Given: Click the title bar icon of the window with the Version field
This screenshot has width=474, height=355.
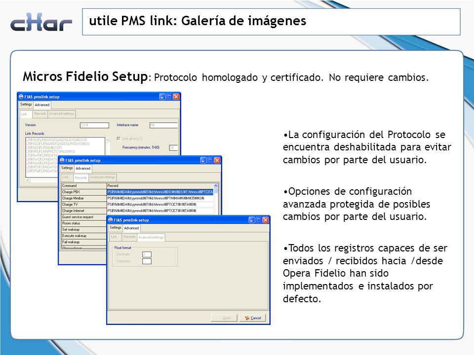Looking at the screenshot, I should pyautogui.click(x=21, y=97).
